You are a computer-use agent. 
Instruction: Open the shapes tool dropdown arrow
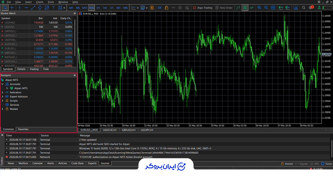click(64, 8)
